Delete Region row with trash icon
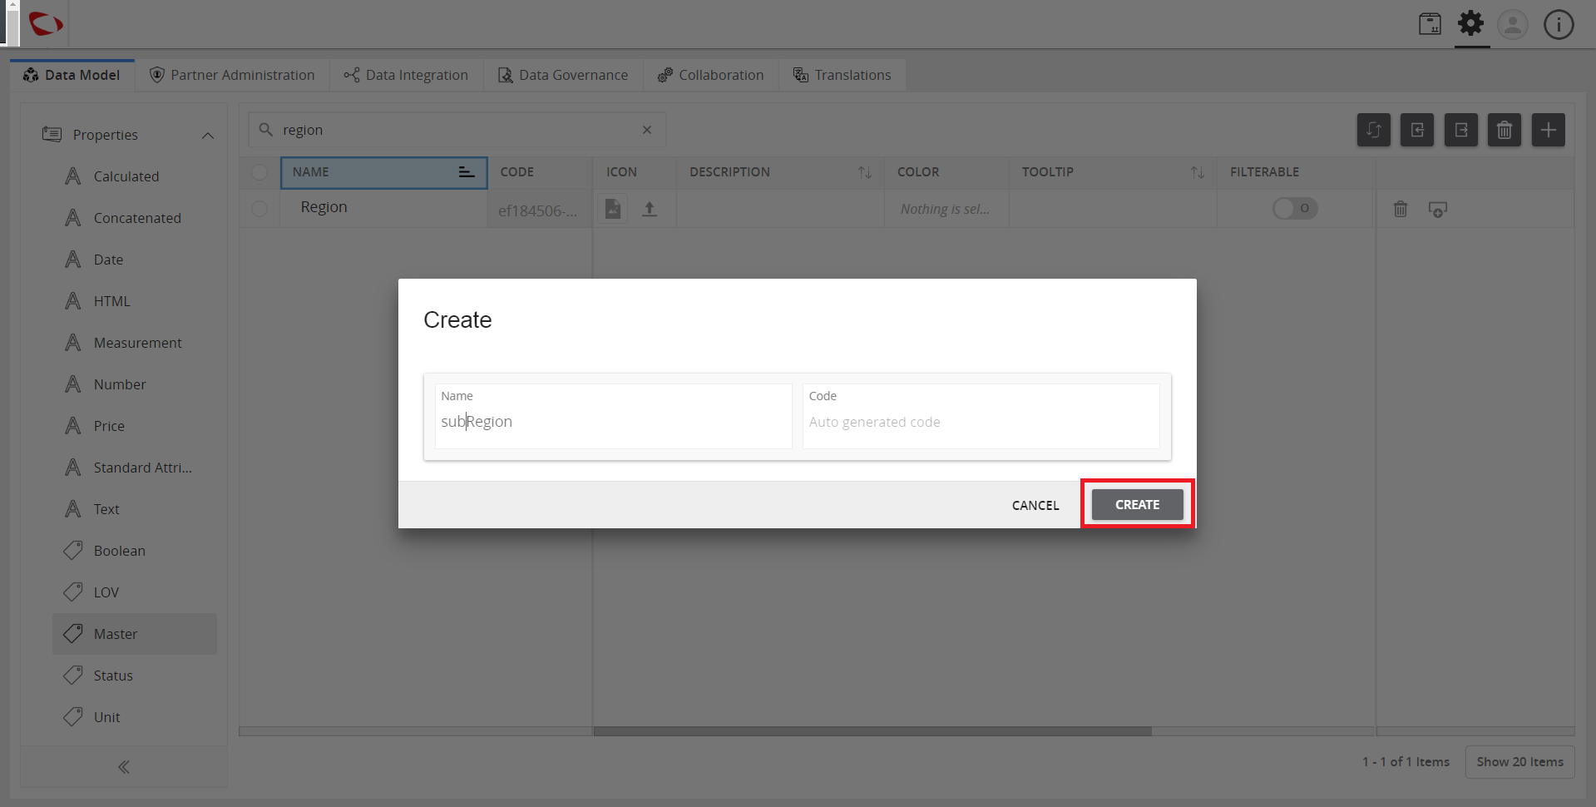The width and height of the screenshot is (1596, 807). click(x=1401, y=209)
